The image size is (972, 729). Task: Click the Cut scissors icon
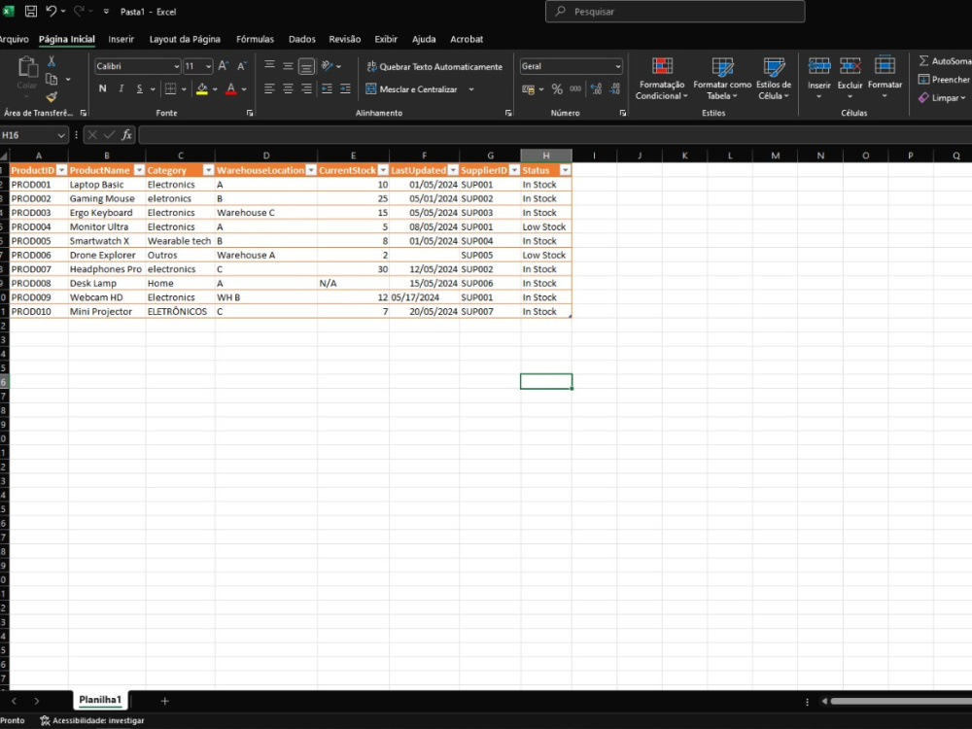(x=52, y=60)
